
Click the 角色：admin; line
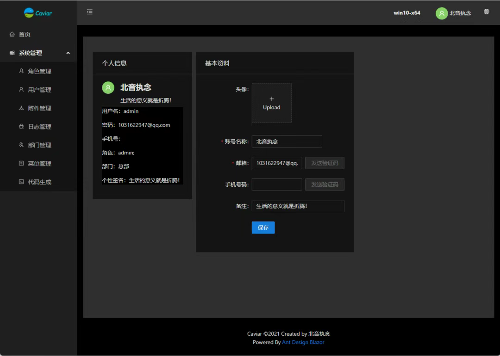[x=119, y=153]
